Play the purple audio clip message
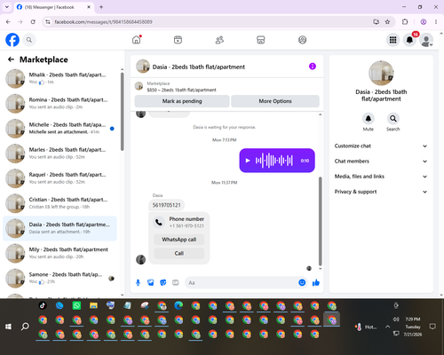Screen dimensions: 444x355 tap(248, 161)
